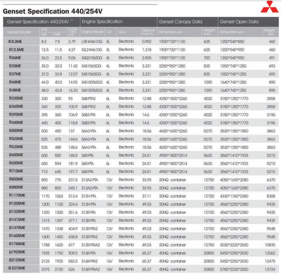Select model name 'B650ME'
Image resolution: width=281 pixels, height=274 pixels.
click(x=16, y=163)
